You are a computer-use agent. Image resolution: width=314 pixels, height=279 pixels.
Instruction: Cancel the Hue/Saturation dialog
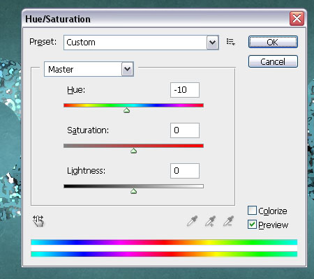pos(273,61)
